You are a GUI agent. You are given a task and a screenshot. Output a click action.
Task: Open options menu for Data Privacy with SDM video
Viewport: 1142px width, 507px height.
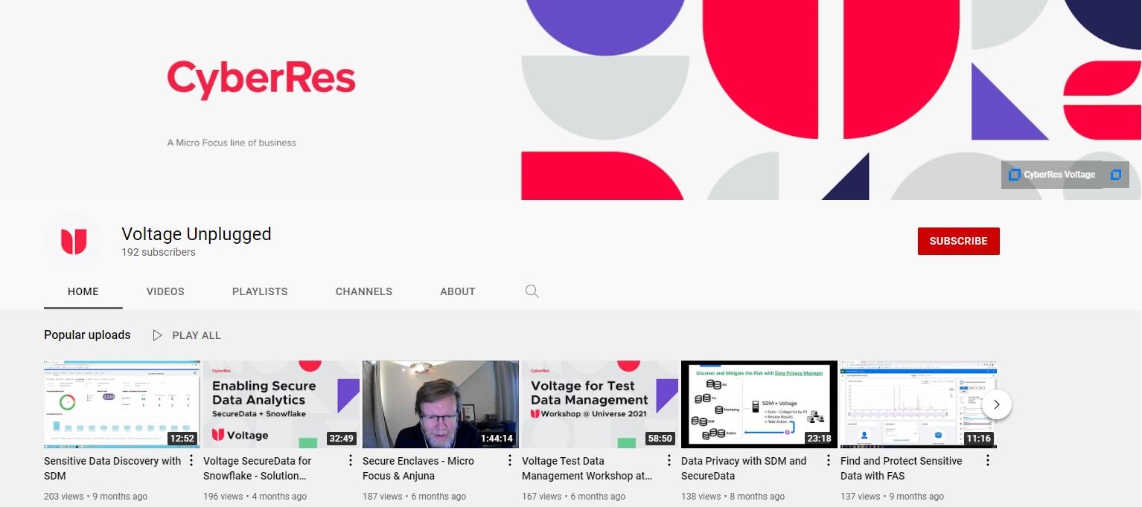pos(829,461)
